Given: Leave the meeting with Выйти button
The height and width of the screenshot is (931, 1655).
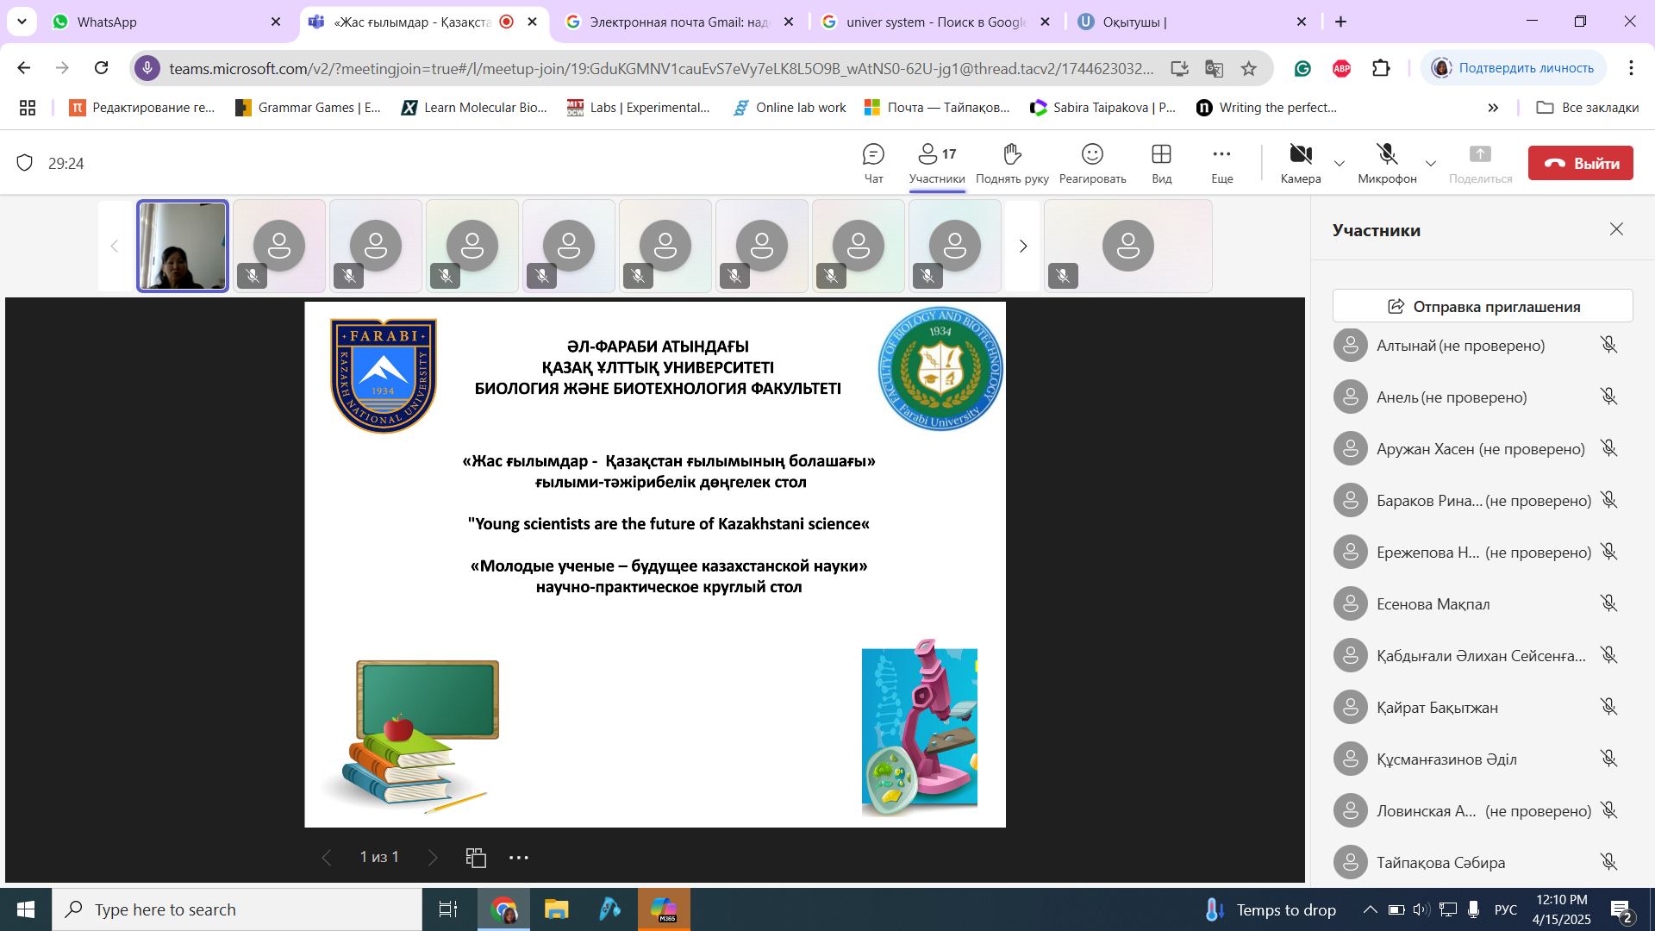Looking at the screenshot, I should point(1580,163).
